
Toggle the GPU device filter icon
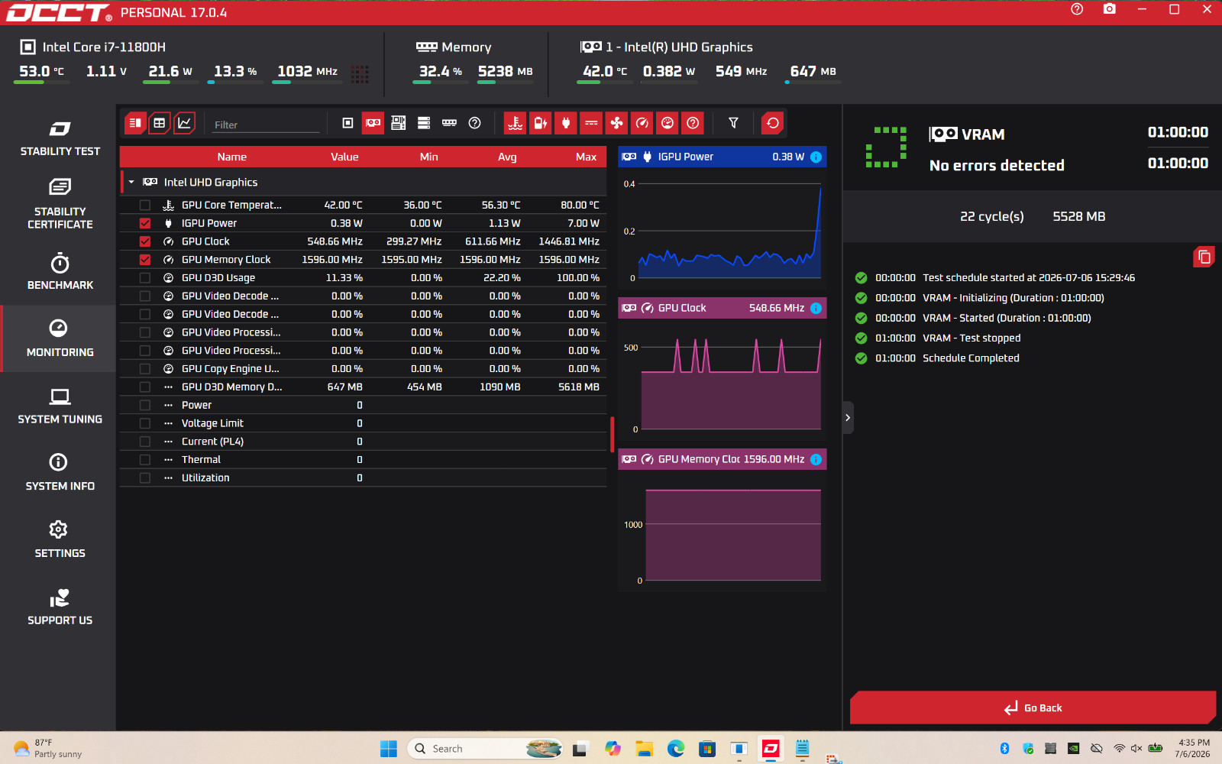click(373, 123)
